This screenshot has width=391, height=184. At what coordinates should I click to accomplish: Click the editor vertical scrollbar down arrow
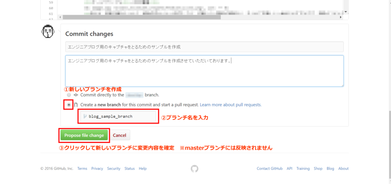pos(346,12)
